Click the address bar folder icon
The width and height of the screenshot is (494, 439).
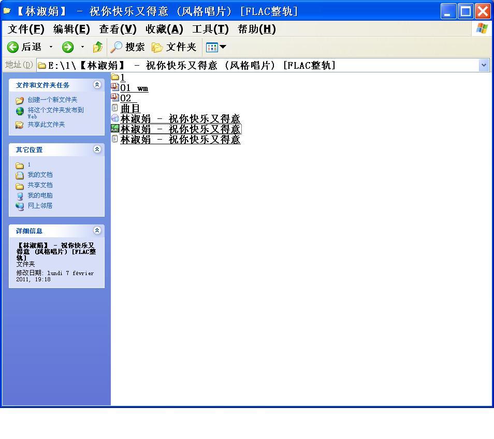click(x=42, y=66)
